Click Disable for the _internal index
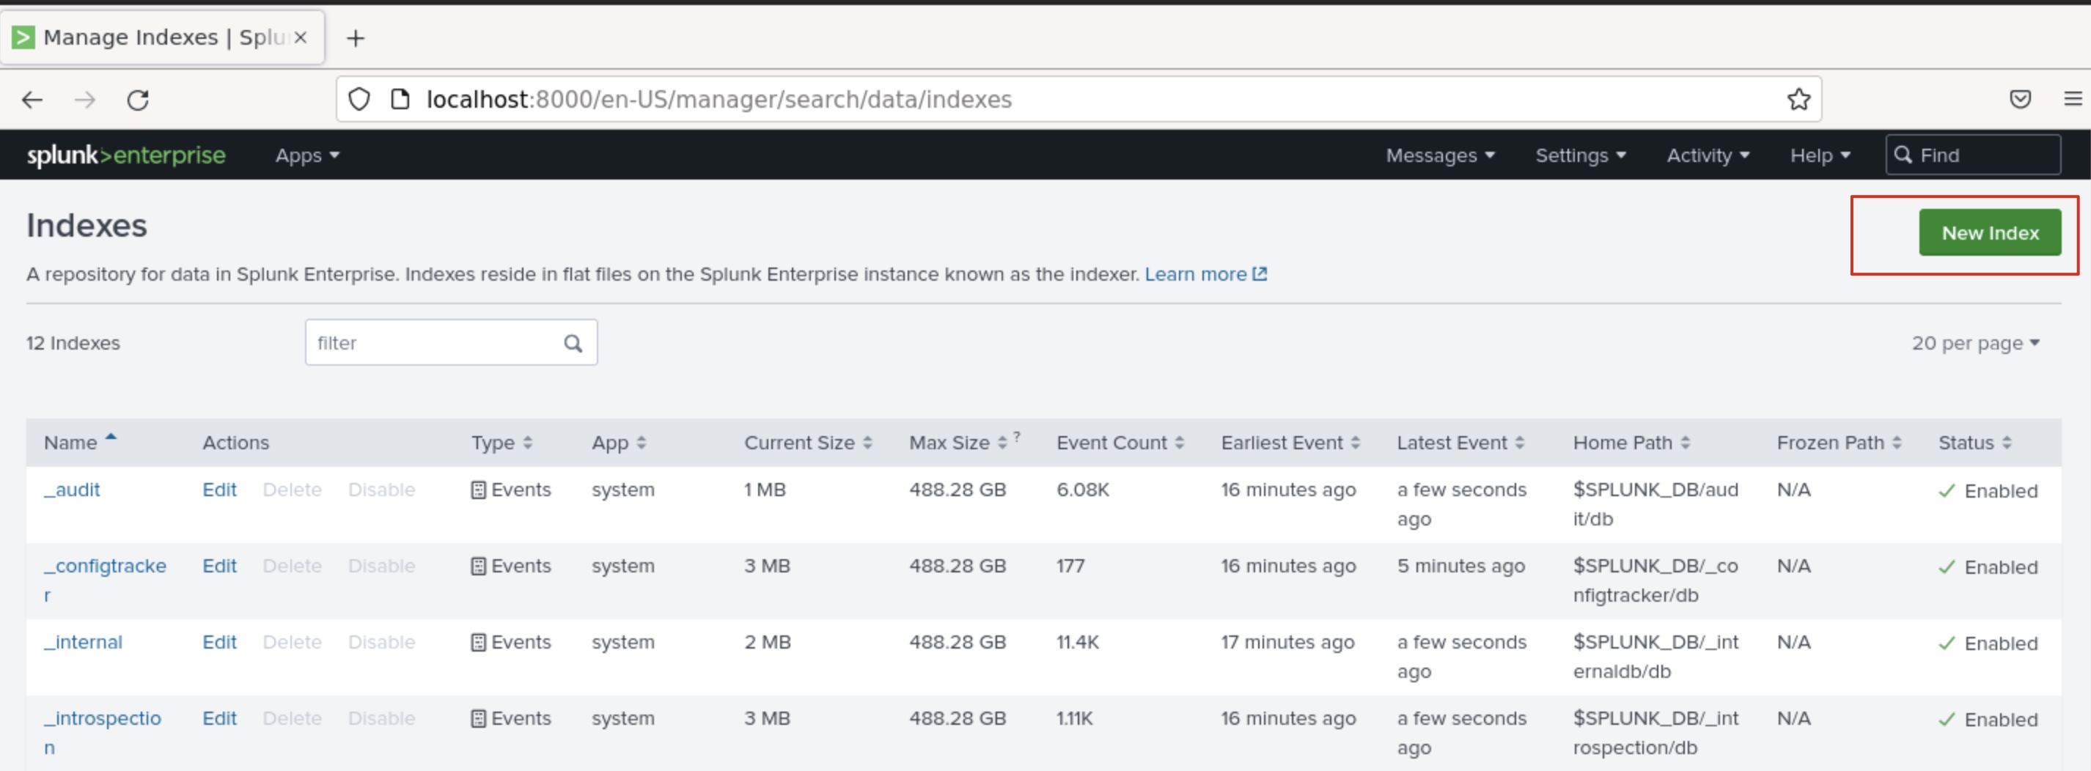The height and width of the screenshot is (771, 2091). (381, 643)
